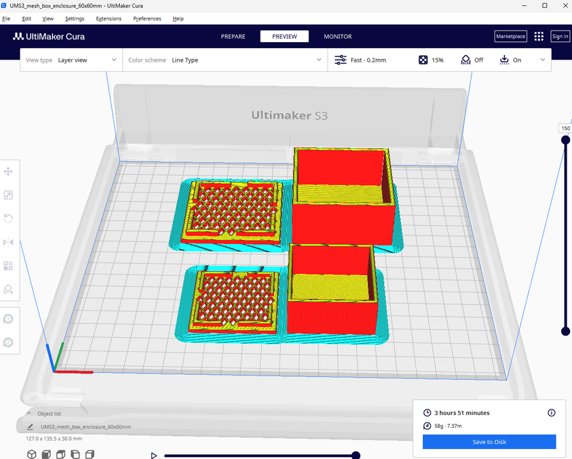
Task: Click the infill 15% icon
Action: 423,60
